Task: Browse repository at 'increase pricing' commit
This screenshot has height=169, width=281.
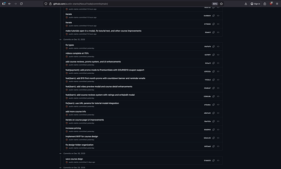Action: point(218,130)
